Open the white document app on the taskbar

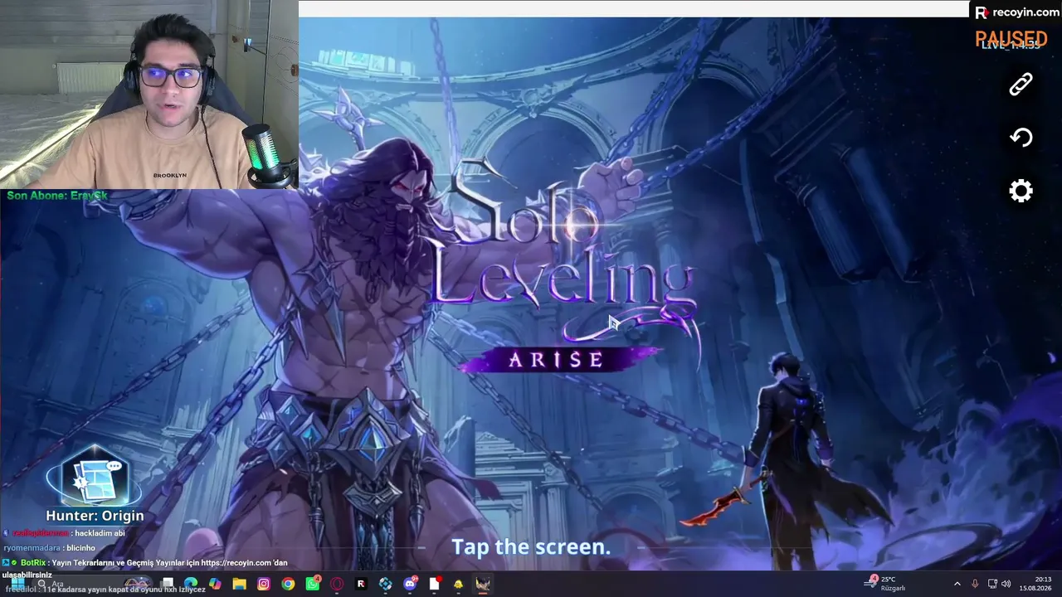(x=434, y=584)
